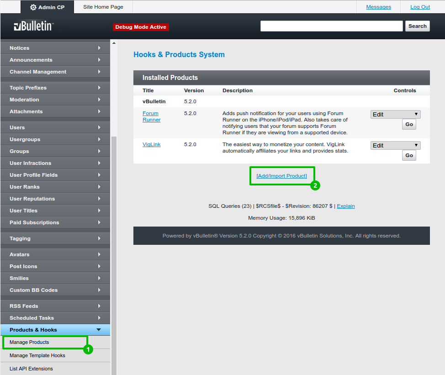The height and width of the screenshot is (375, 445).
Task: Expand the Usergroups menu section
Action: 55,139
